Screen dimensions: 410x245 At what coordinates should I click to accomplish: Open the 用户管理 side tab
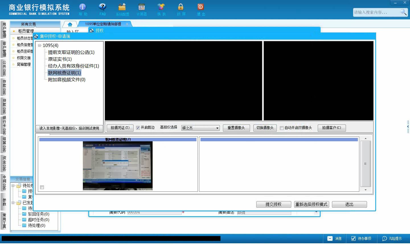(x=4, y=30)
